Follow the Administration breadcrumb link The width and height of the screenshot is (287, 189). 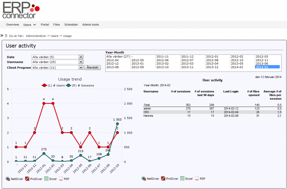(x=36, y=36)
